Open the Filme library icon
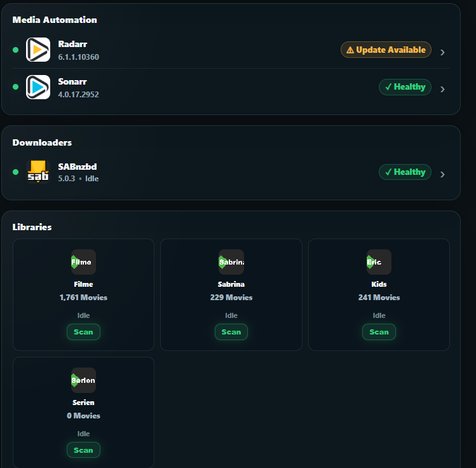The width and height of the screenshot is (476, 468). [83, 262]
